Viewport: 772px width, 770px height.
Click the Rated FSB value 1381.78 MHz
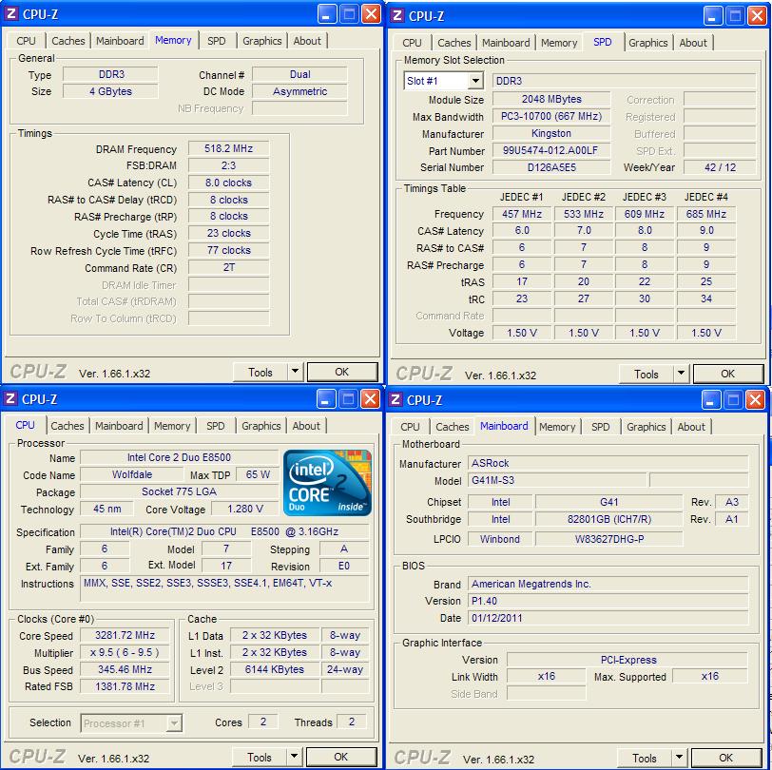coord(125,686)
